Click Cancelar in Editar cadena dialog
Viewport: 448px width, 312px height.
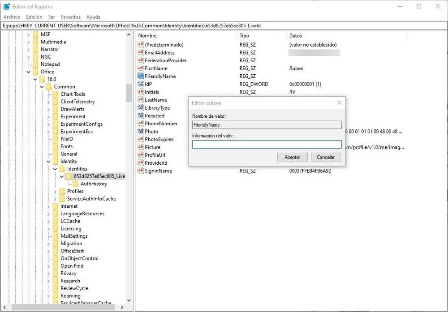pyautogui.click(x=326, y=157)
